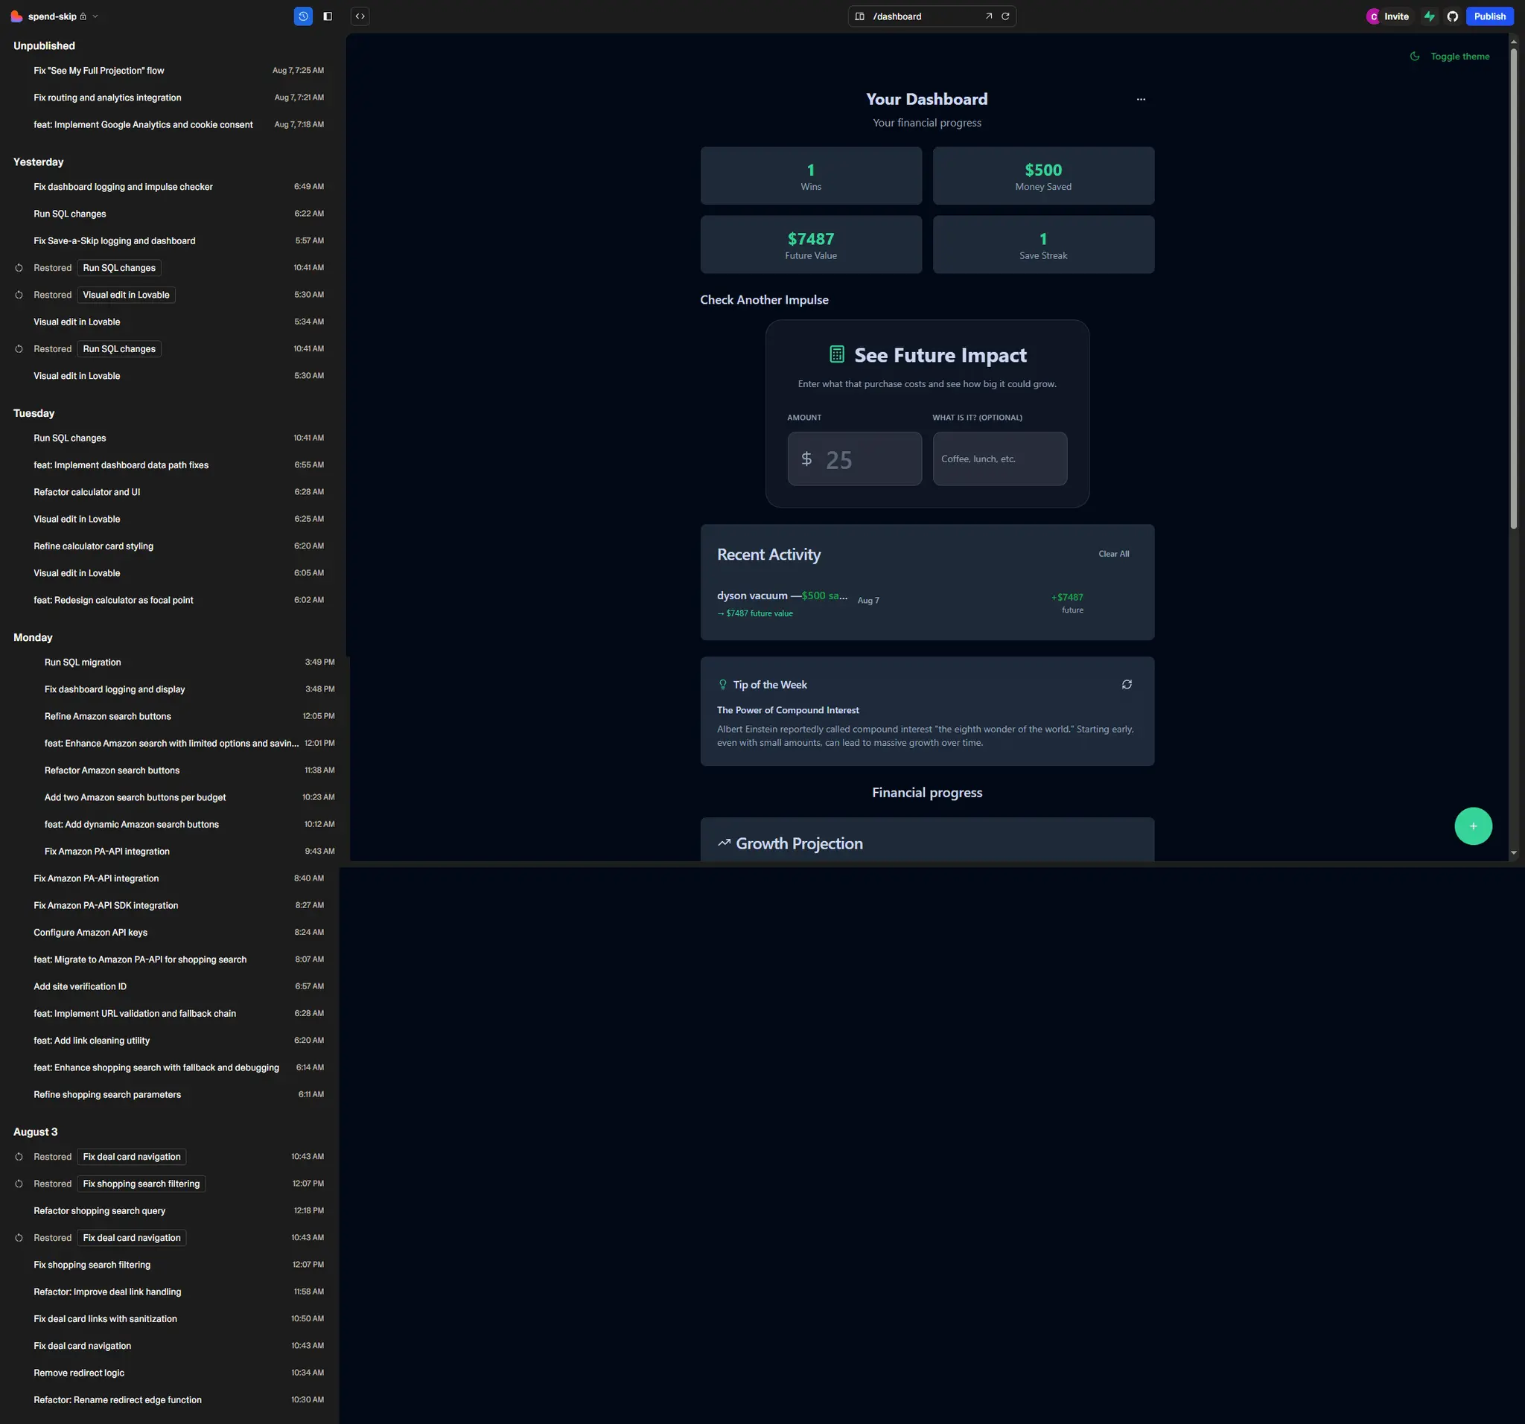This screenshot has width=1525, height=1424.
Task: Select 'Refactor shopping search query' version
Action: 170,1211
